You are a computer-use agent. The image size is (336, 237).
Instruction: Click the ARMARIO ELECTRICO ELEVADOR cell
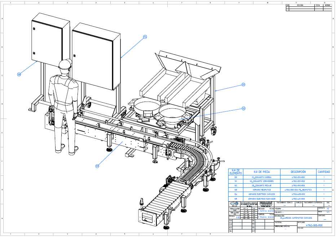pos(261,198)
